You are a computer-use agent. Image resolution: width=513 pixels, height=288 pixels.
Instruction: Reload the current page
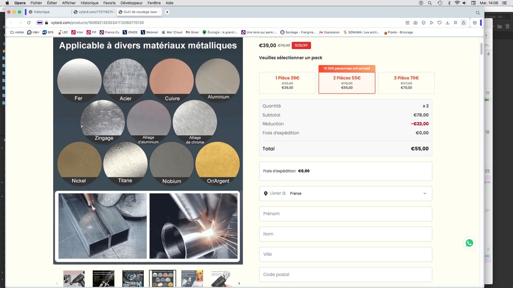(x=29, y=22)
